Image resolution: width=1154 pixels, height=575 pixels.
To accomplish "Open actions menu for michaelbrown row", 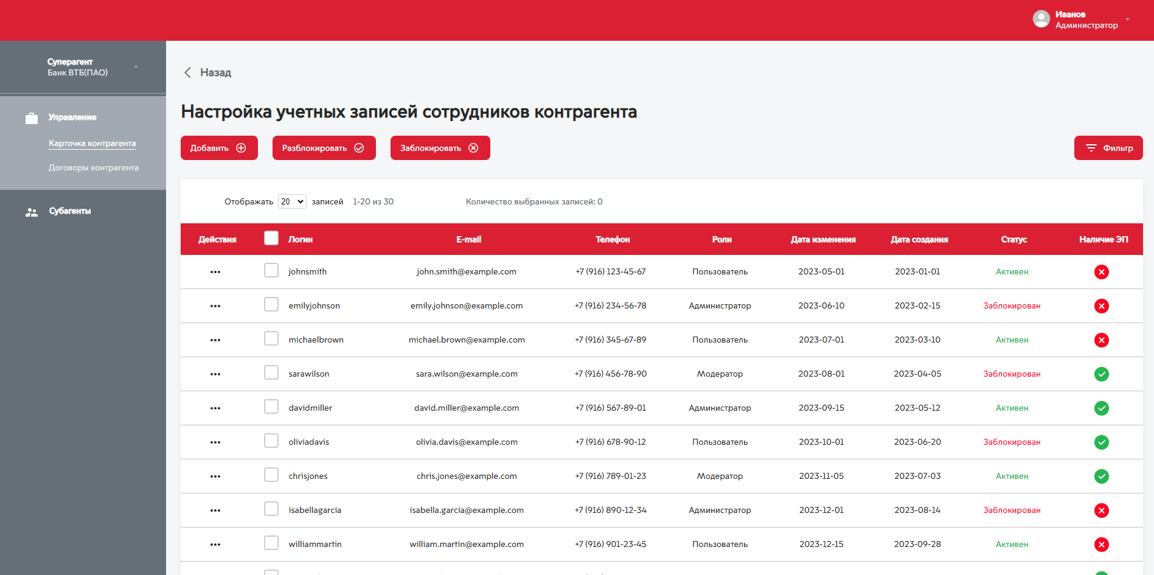I will 215,340.
